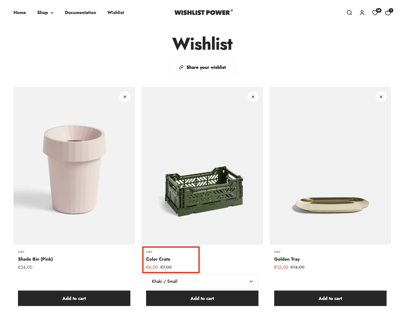Screen dimensions: 404x323
Task: Open the Documentation menu item
Action: click(x=80, y=13)
